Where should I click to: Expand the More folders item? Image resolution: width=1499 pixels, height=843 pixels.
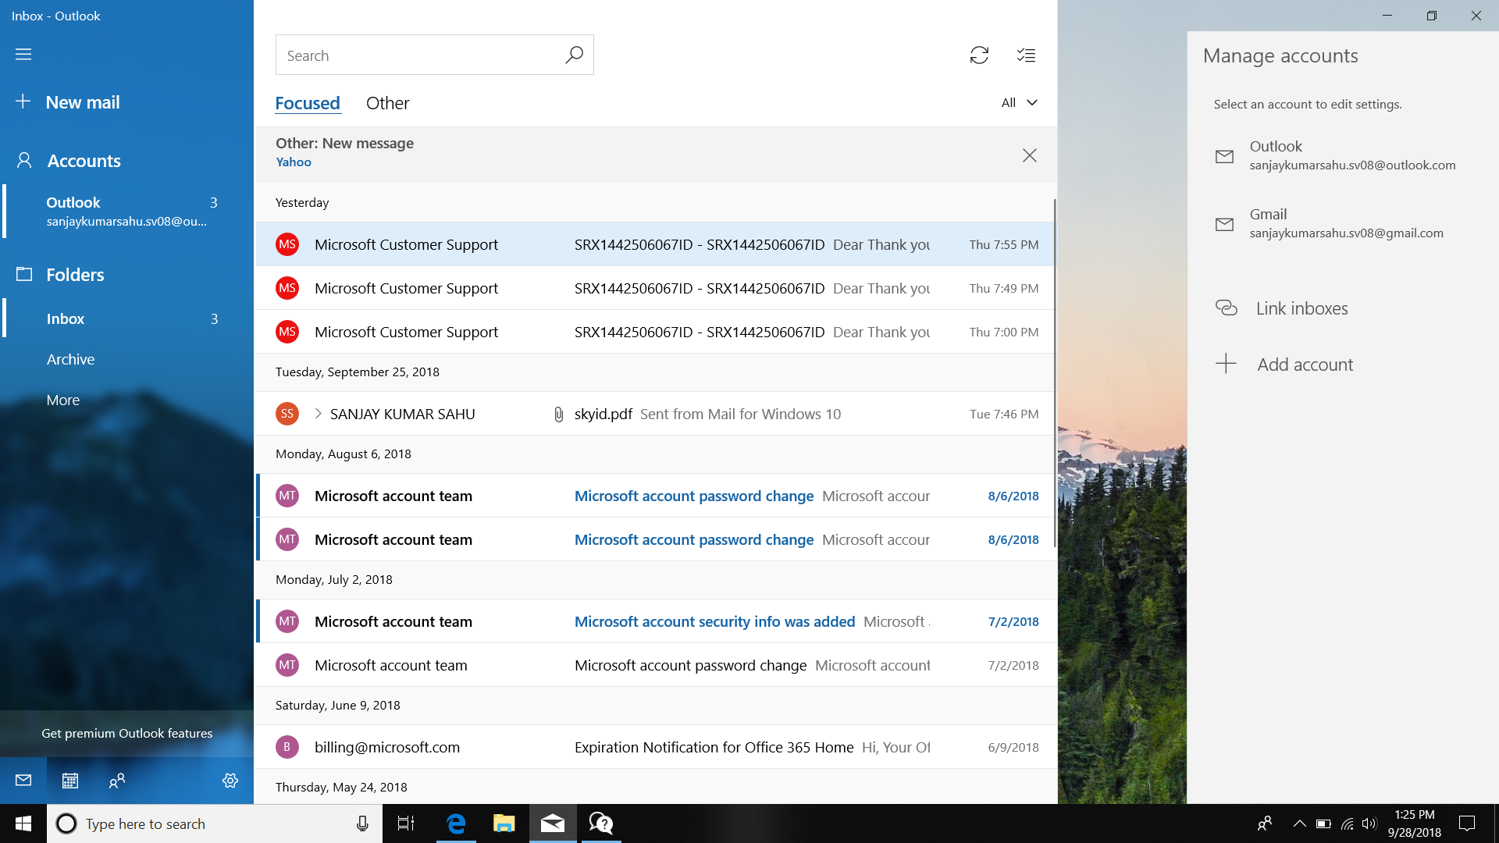pyautogui.click(x=62, y=400)
